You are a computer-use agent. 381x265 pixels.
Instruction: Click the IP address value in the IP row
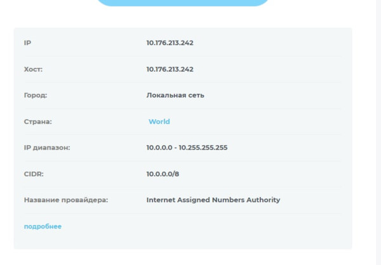pyautogui.click(x=170, y=43)
